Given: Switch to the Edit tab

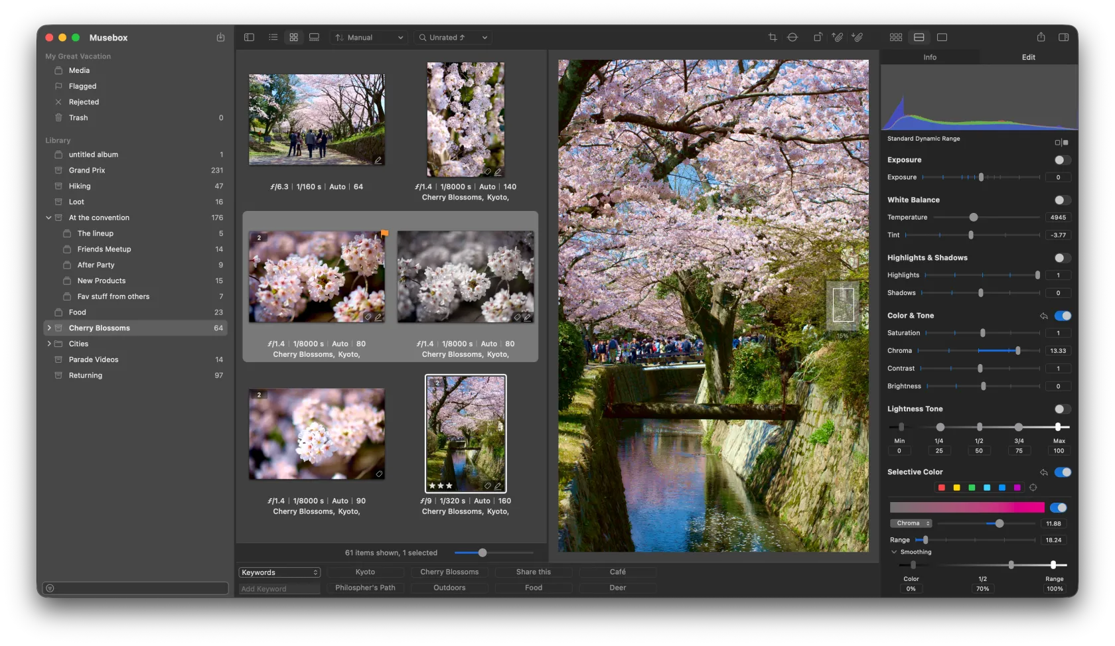Looking at the screenshot, I should pyautogui.click(x=1029, y=58).
